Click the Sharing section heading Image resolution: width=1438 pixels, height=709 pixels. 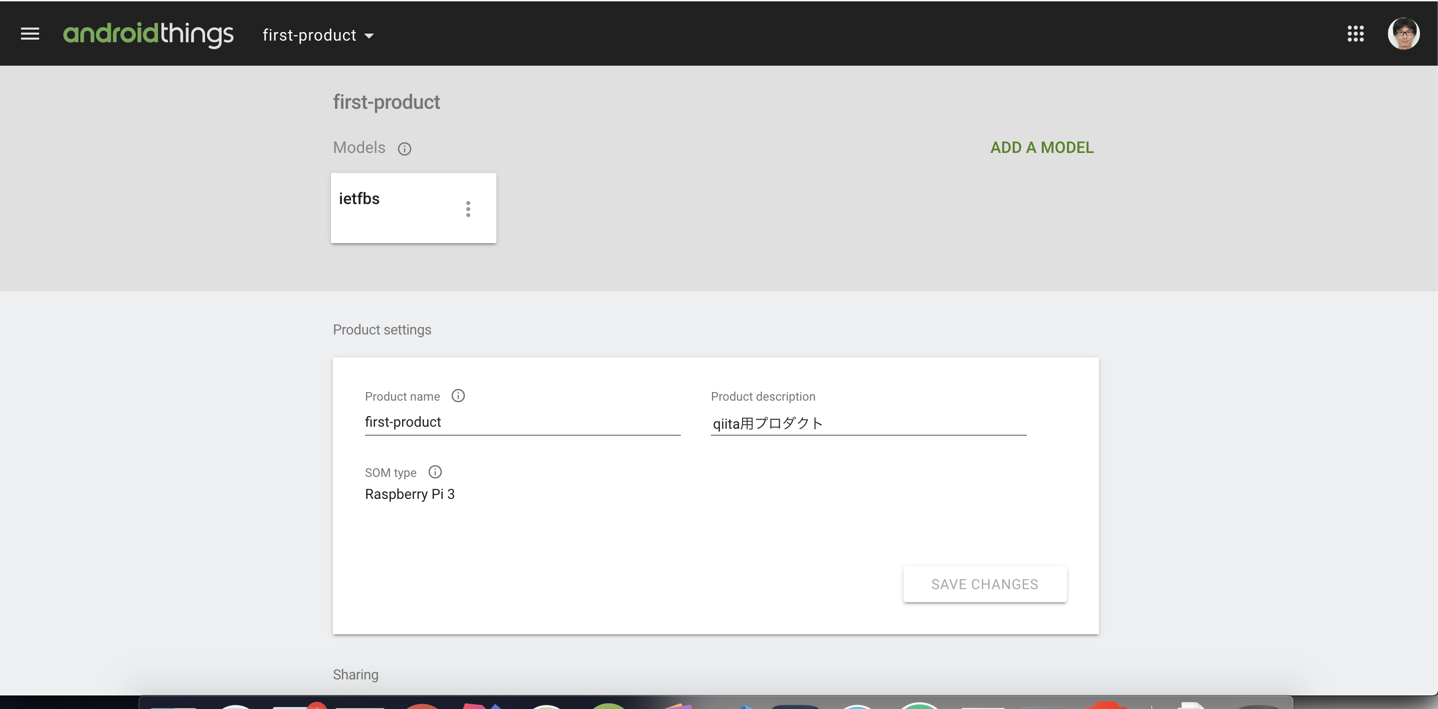[355, 674]
